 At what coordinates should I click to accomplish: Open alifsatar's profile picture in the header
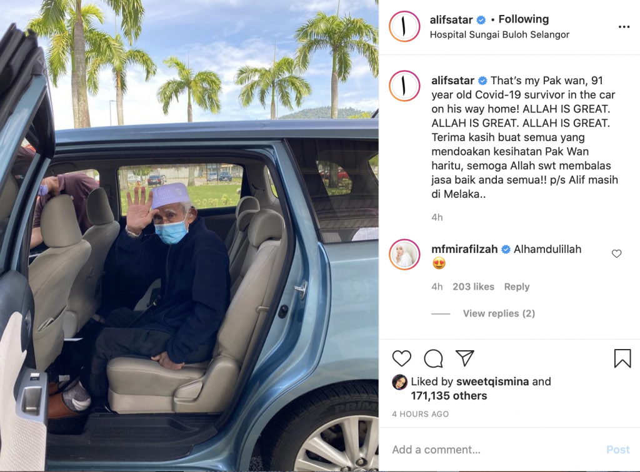404,26
